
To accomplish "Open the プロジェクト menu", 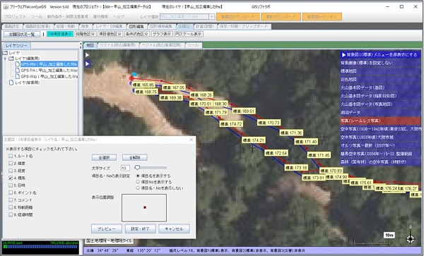I will click(15, 17).
